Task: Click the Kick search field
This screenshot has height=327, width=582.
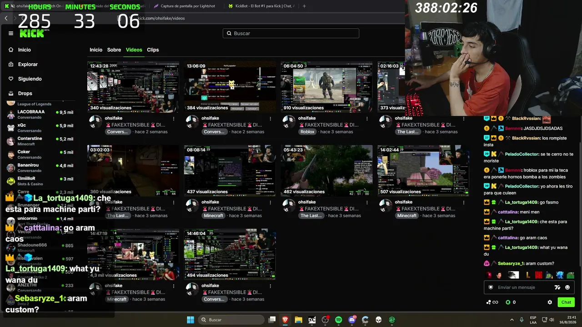Action: (x=291, y=33)
